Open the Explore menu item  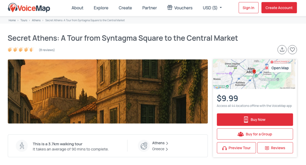pyautogui.click(x=101, y=8)
